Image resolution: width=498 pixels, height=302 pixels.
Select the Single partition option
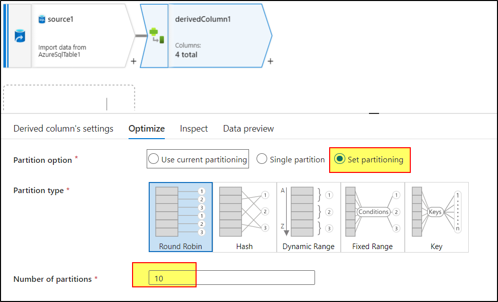tap(262, 158)
